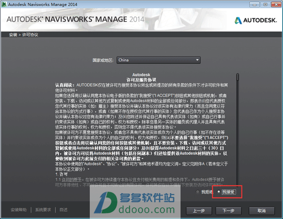Click the 上一步 button
This screenshot has width=283, height=219.
199,211
